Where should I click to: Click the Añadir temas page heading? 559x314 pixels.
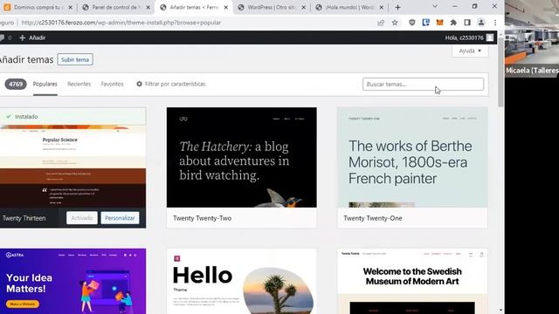pyautogui.click(x=26, y=59)
